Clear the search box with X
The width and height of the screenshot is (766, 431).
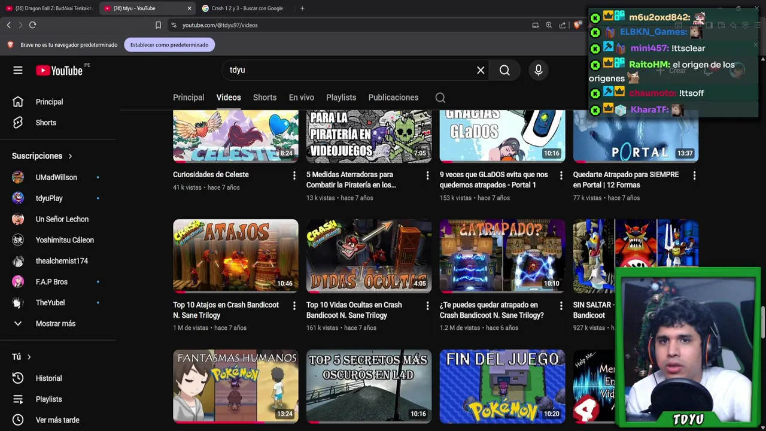[481, 70]
